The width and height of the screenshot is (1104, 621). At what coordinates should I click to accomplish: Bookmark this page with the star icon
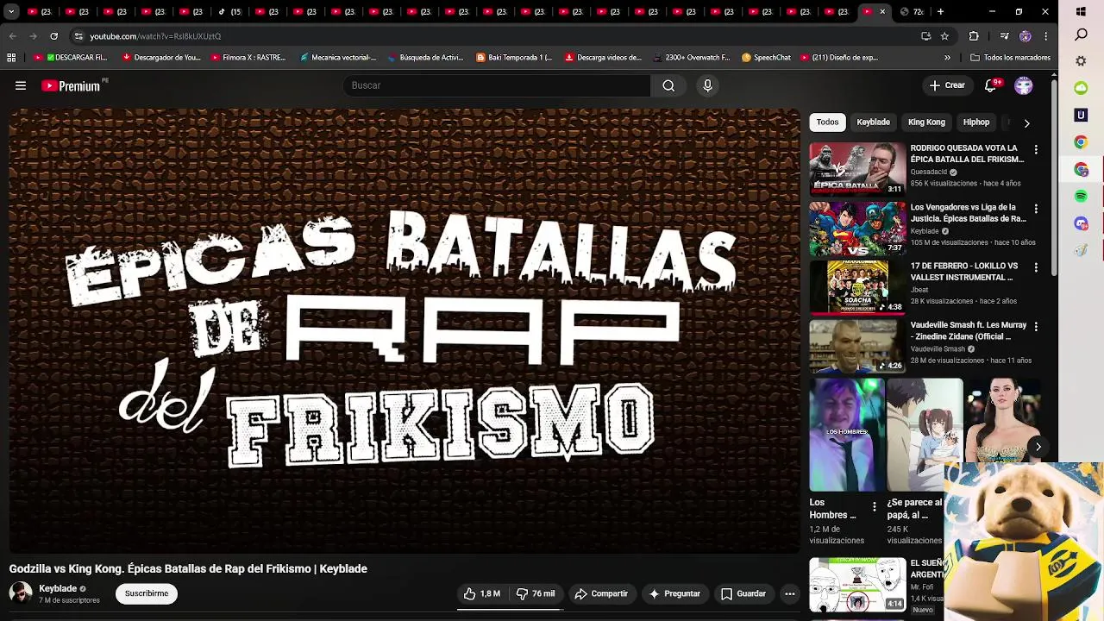pos(944,36)
